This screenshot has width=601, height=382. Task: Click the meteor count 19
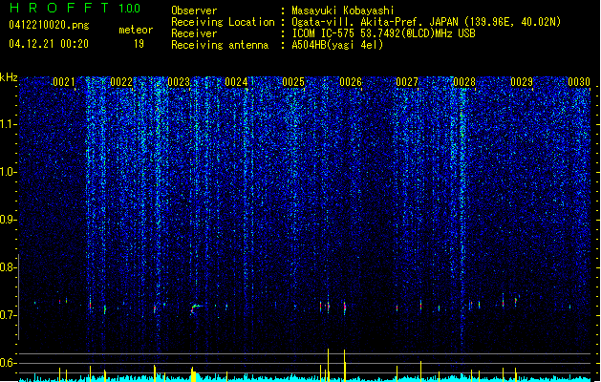click(139, 44)
